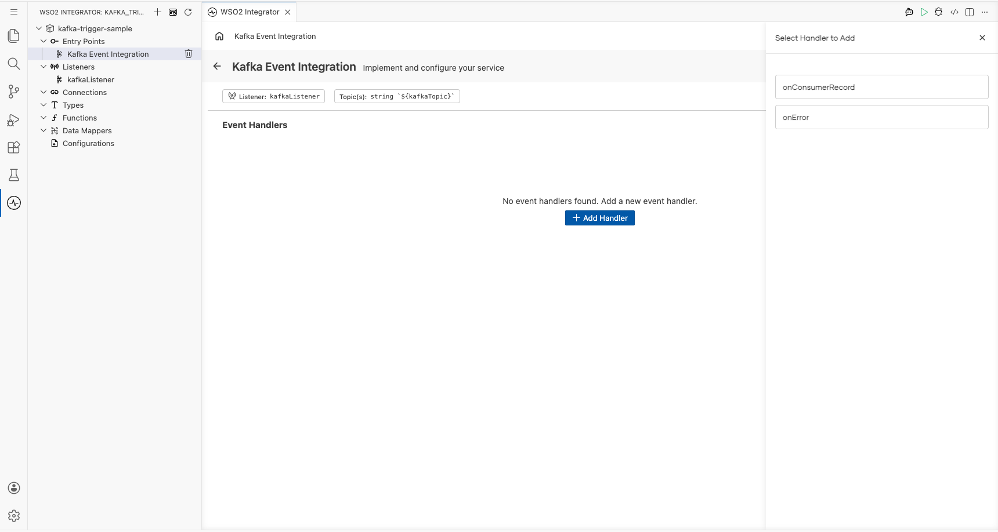Click the Types tree label
This screenshot has width=998, height=532.
point(73,105)
